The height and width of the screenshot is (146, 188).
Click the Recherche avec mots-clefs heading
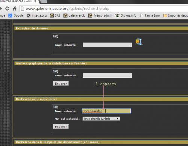(36, 99)
